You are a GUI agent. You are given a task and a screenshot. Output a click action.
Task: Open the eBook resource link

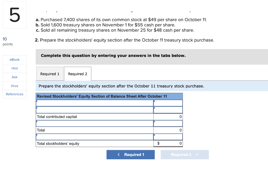(14, 60)
